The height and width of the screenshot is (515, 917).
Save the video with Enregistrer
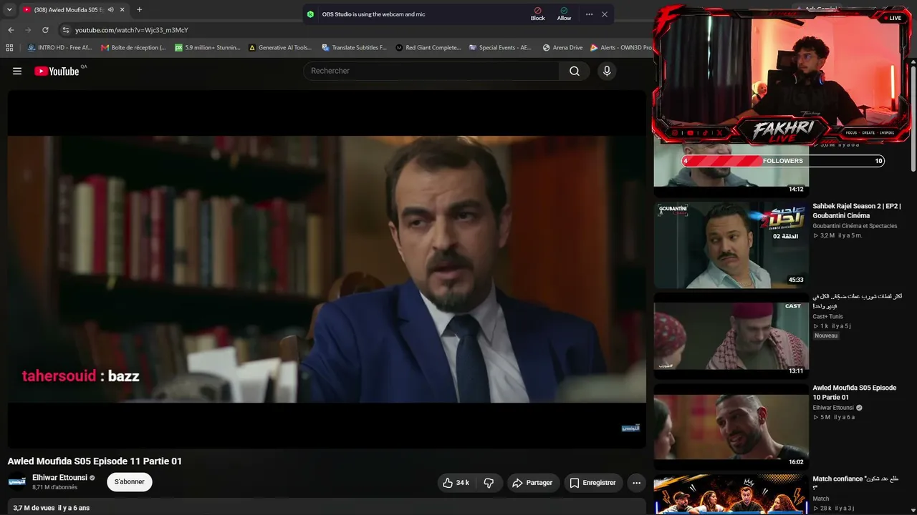(592, 483)
